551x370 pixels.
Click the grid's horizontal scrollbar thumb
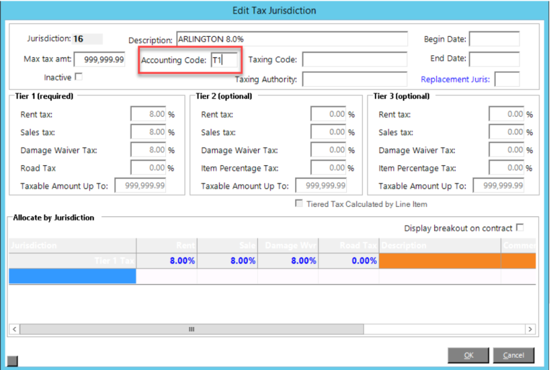[192, 329]
